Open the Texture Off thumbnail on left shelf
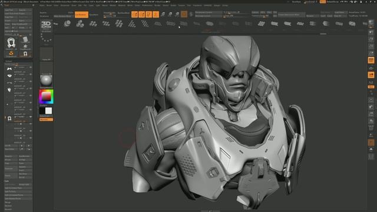This screenshot has height=212, width=377. (46, 68)
